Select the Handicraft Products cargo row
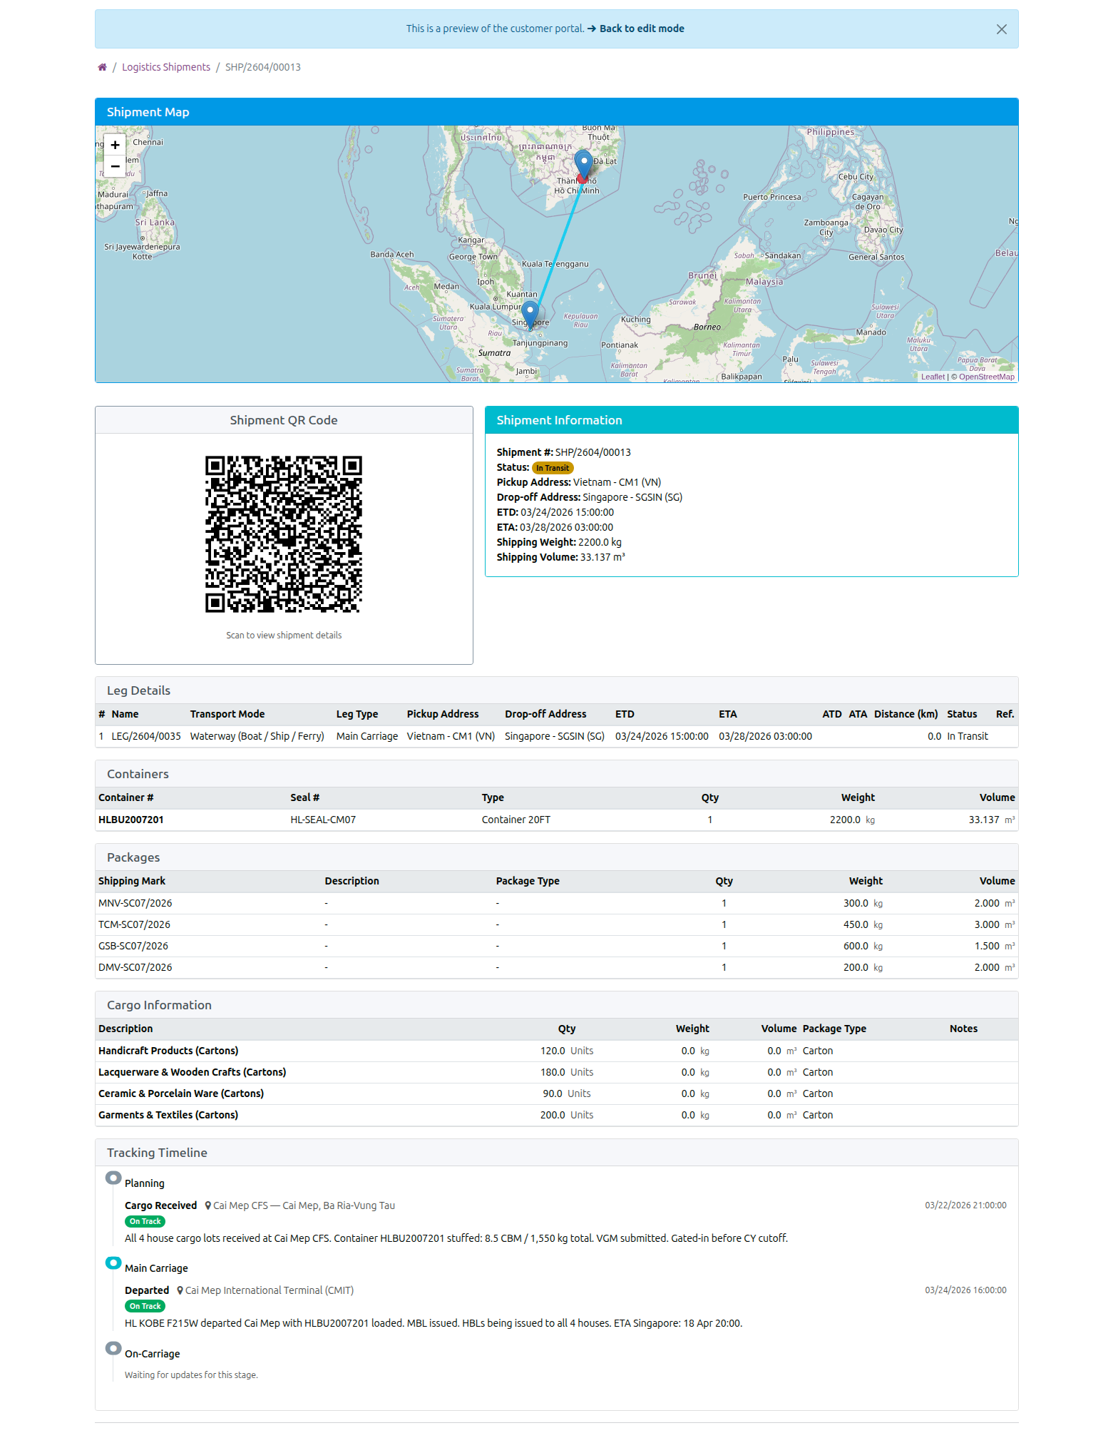The image size is (1118, 1433). click(168, 1051)
